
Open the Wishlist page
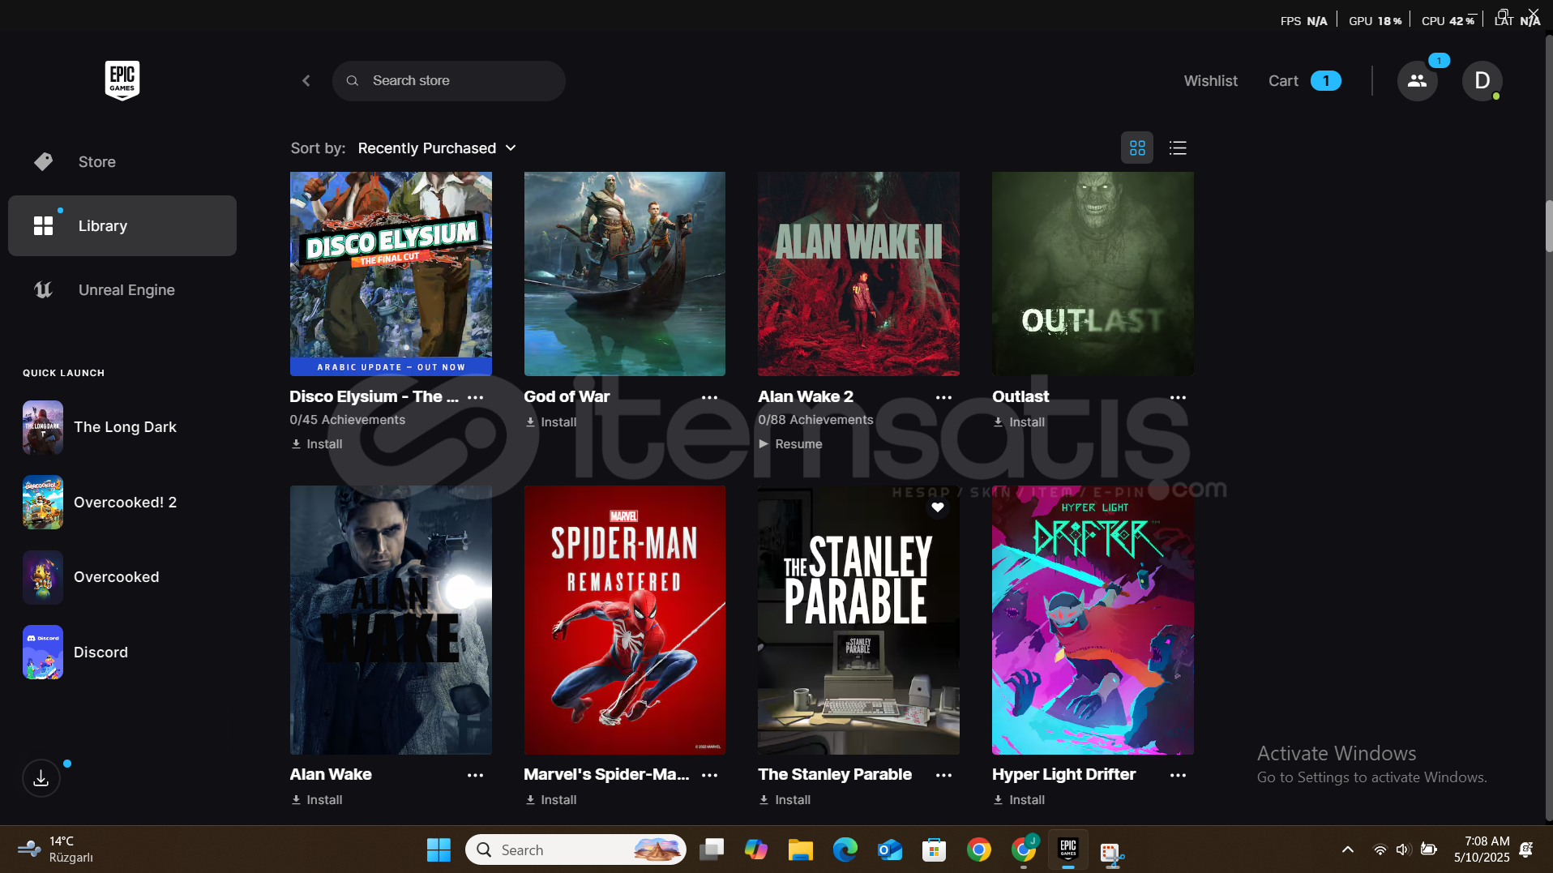point(1210,81)
